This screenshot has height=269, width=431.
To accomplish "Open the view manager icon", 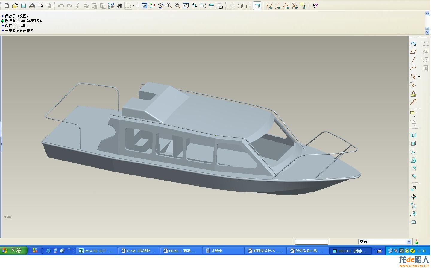I will click(x=219, y=5).
